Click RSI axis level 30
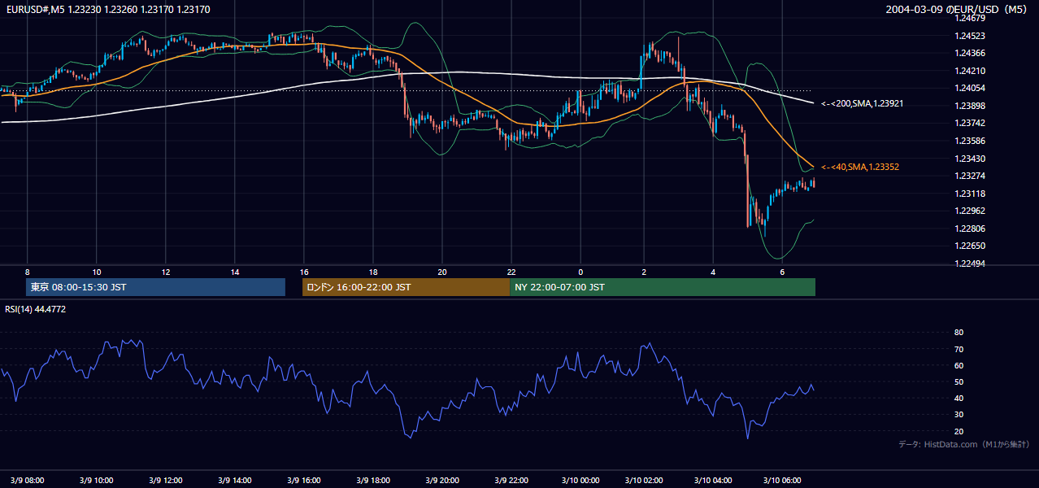1039x488 pixels. (x=959, y=415)
